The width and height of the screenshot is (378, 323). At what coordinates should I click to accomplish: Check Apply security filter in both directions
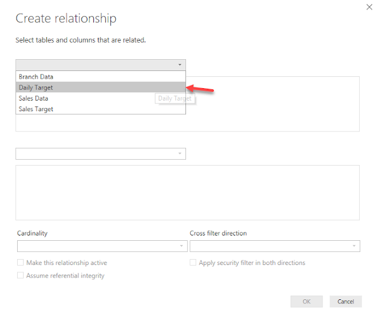193,263
